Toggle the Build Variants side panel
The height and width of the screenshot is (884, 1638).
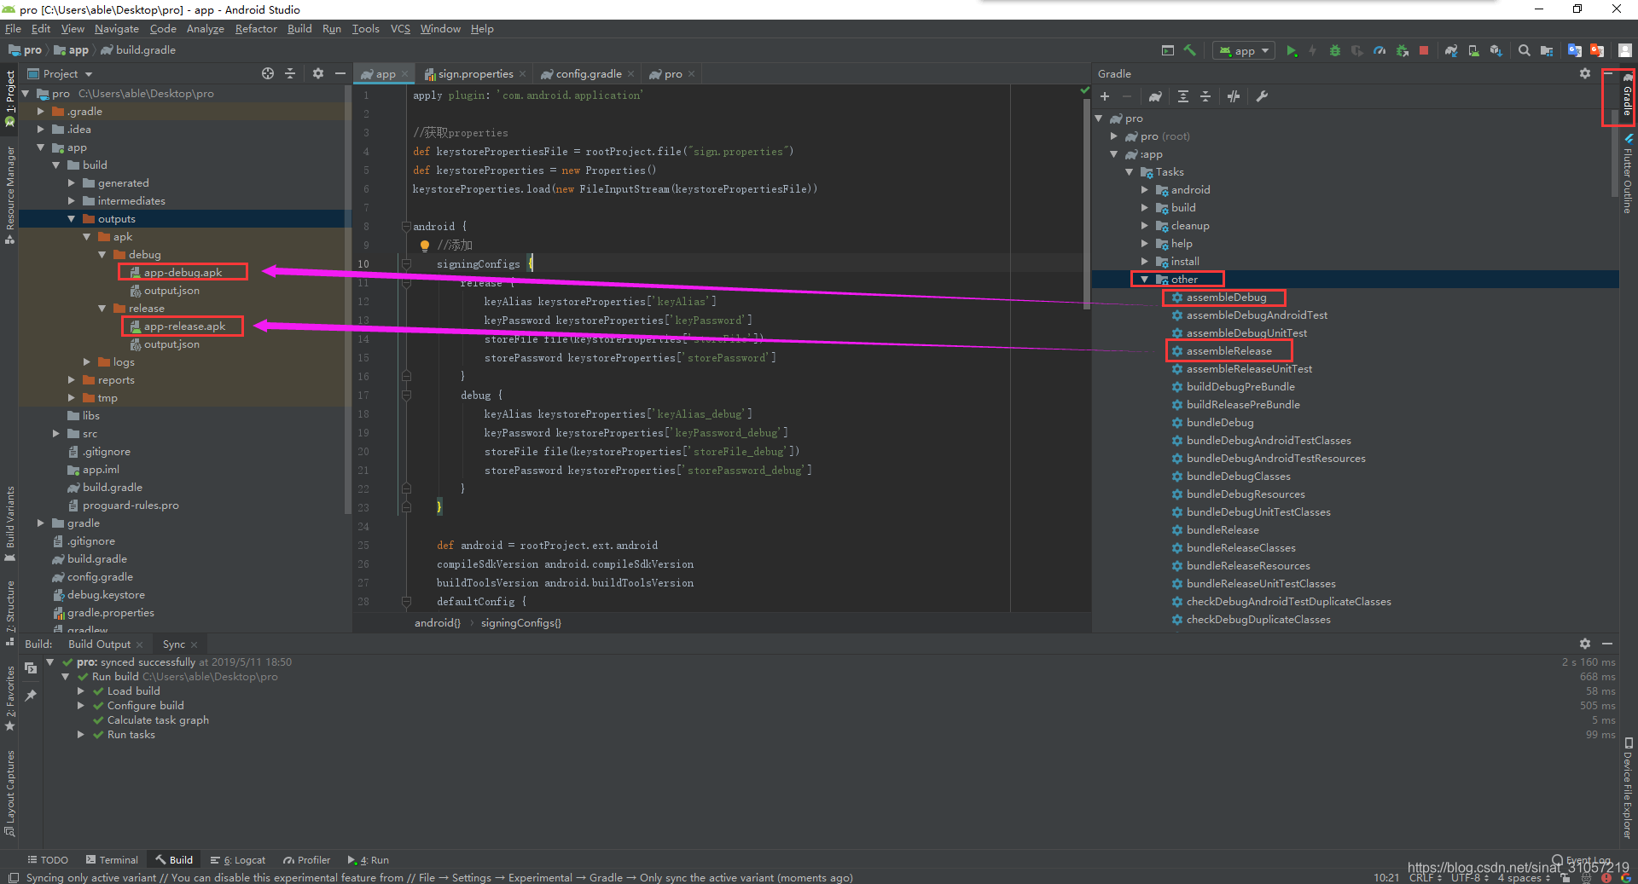point(9,523)
